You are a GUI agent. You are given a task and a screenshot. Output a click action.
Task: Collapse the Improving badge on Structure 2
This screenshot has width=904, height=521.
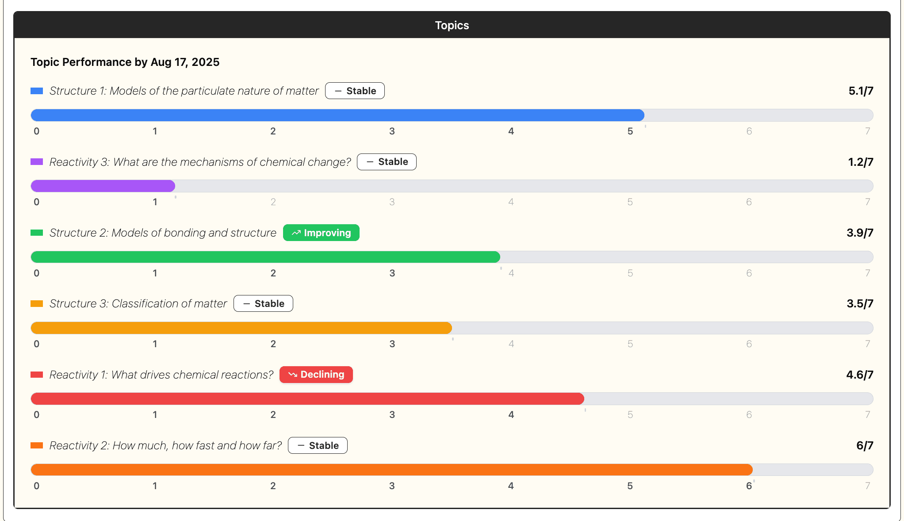[321, 233]
